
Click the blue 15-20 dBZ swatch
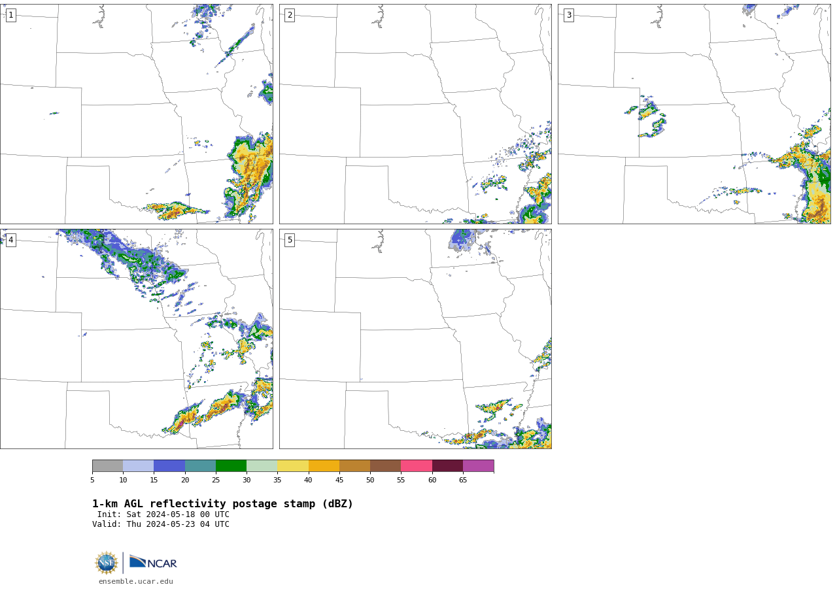(169, 466)
